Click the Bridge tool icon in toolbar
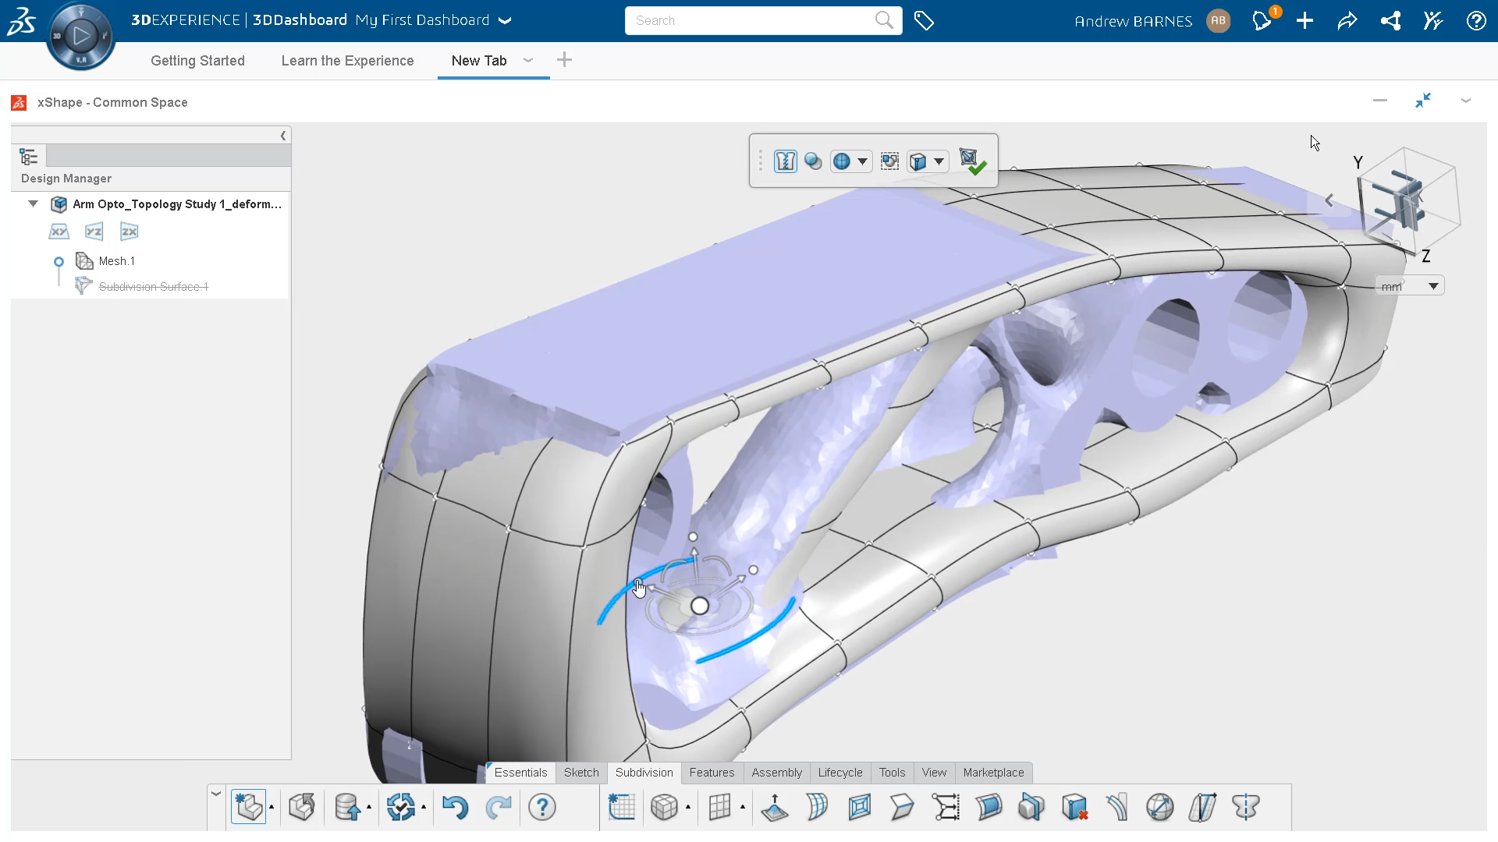Viewport: 1498px width, 842px height. [987, 807]
